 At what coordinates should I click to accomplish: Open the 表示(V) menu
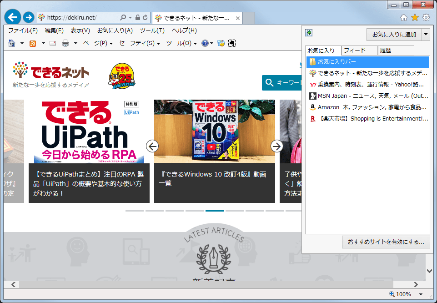80,30
